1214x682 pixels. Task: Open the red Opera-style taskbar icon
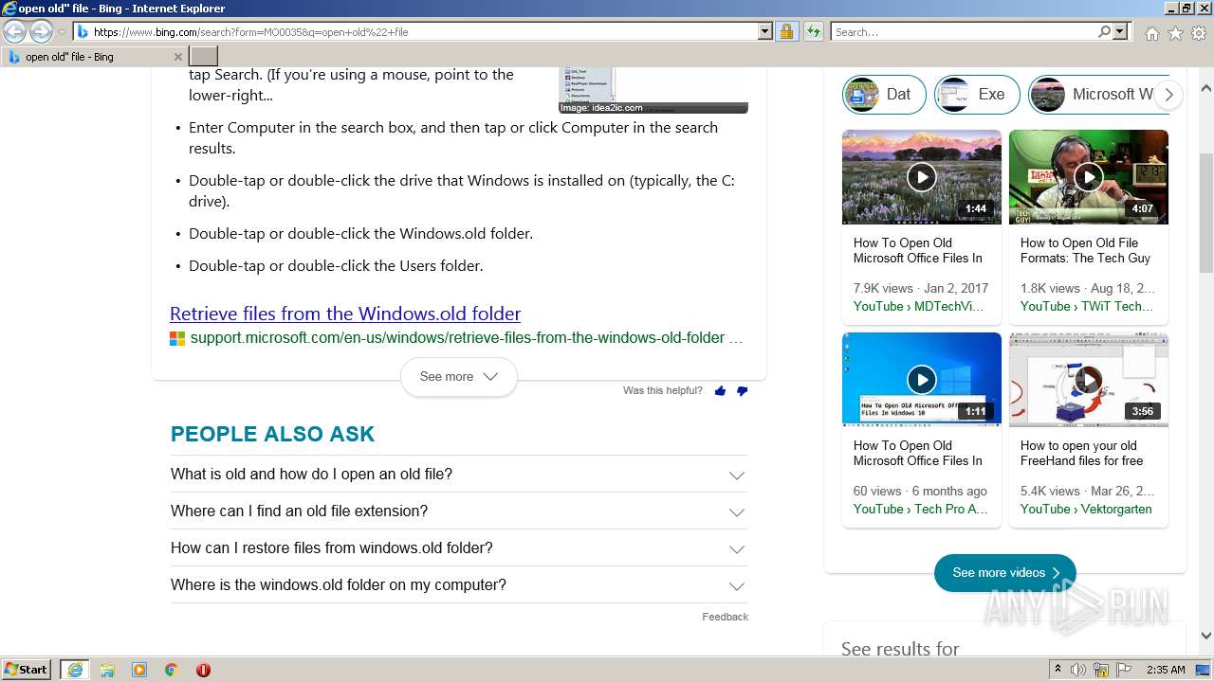(x=203, y=670)
